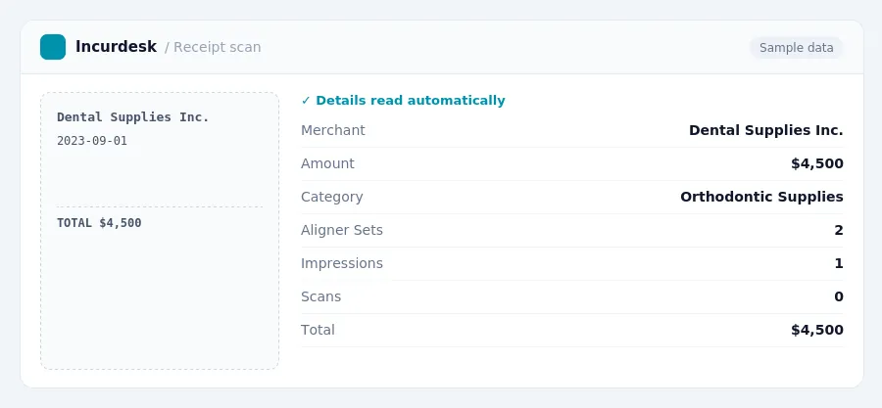Click the Scans value 0
Image resolution: width=882 pixels, height=408 pixels.
[839, 296]
